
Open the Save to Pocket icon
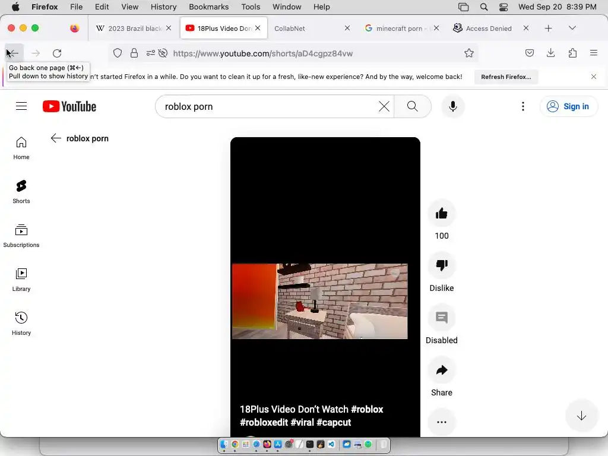click(529, 53)
